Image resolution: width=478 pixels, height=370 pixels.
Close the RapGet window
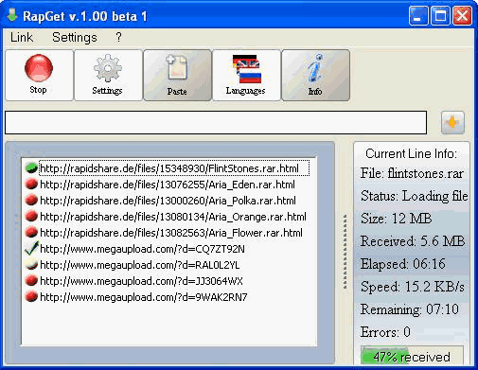pyautogui.click(x=462, y=15)
